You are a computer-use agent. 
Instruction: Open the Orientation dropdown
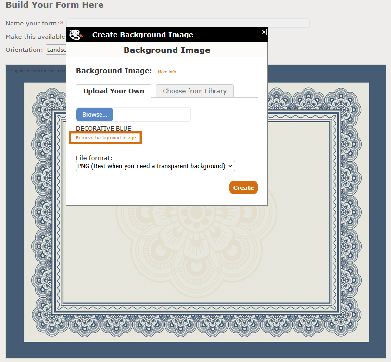coord(56,50)
